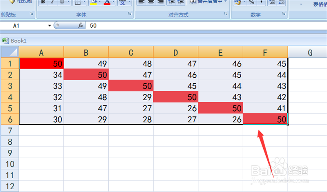The height and width of the screenshot is (192, 327).
Task: Decrease decimal places
Action: point(281,2)
